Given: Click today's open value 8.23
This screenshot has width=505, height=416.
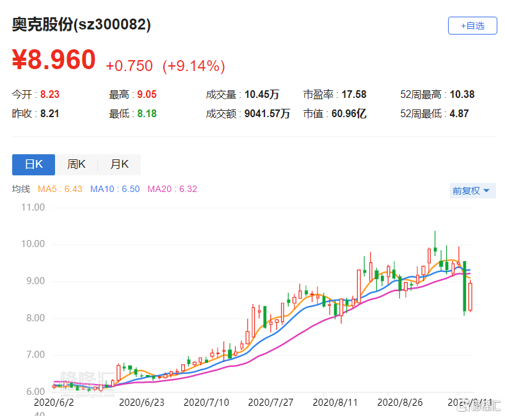Looking at the screenshot, I should (49, 94).
